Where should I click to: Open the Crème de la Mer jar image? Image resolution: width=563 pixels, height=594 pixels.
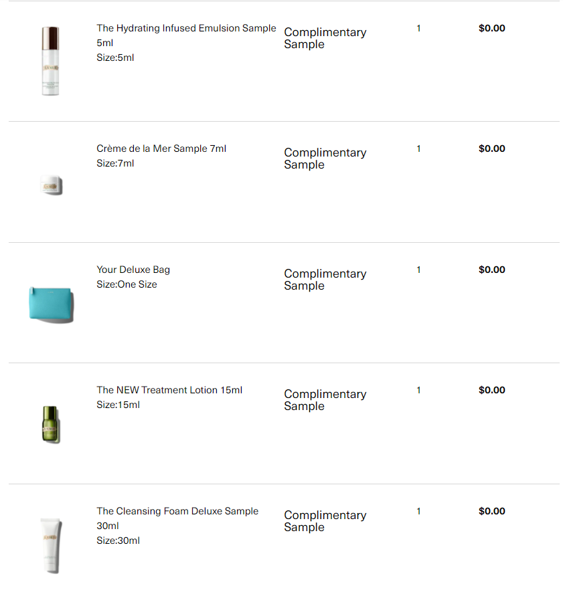pos(51,185)
